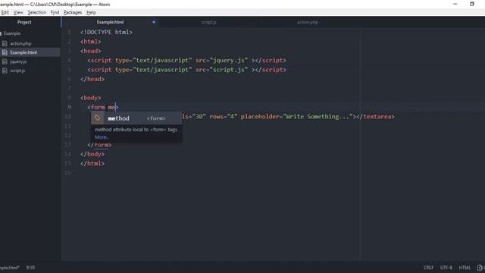Click the file icon beside action.php
The height and width of the screenshot is (273, 485).
pyautogui.click(x=5, y=44)
